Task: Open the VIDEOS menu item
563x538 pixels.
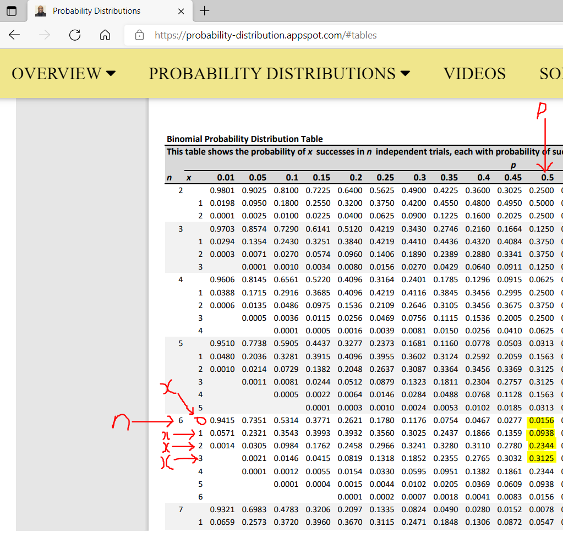Action: pos(474,74)
